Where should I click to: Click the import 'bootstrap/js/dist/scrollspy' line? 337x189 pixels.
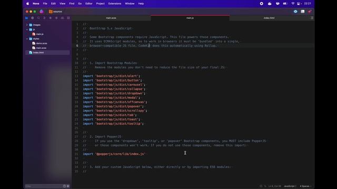point(115,111)
